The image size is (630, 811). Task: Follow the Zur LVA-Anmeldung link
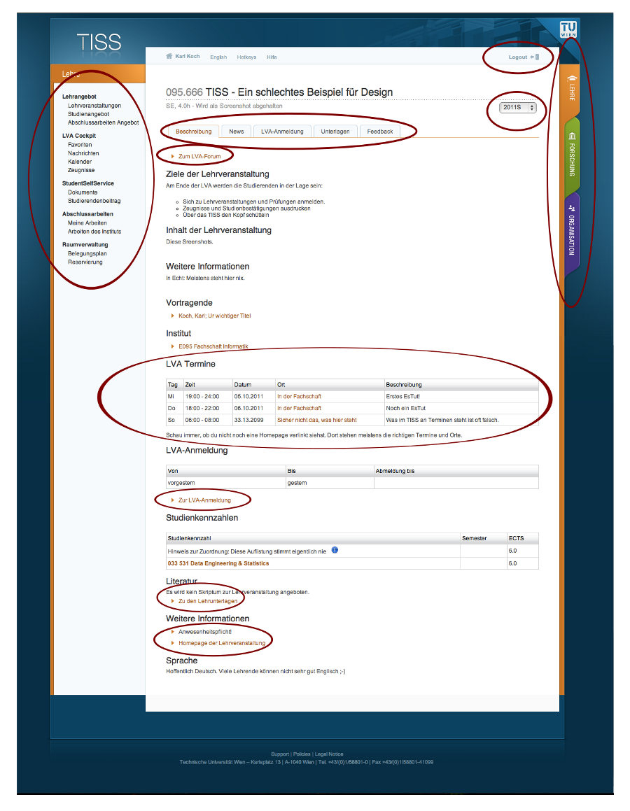tap(204, 500)
